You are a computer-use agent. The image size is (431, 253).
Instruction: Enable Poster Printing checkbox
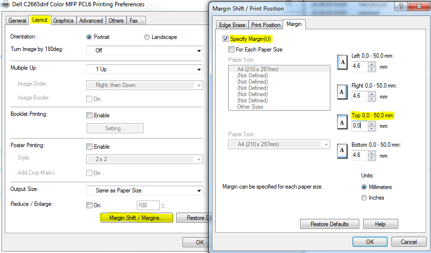coord(90,147)
